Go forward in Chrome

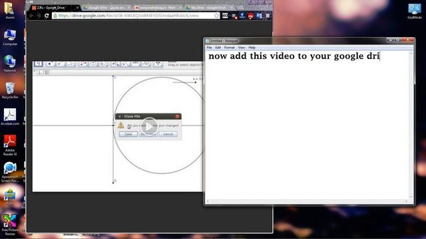(x=39, y=16)
